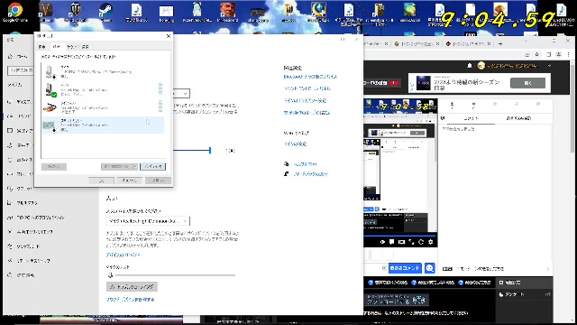Select the Line In device with cable icon

102,107
